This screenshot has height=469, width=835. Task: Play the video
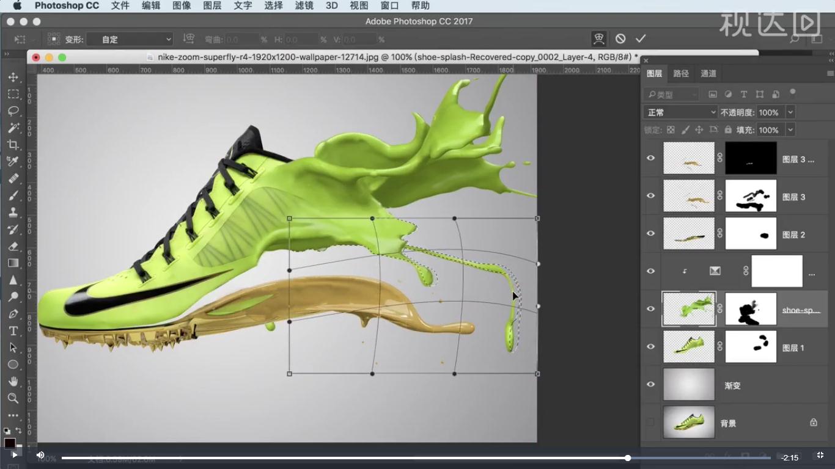coord(14,455)
